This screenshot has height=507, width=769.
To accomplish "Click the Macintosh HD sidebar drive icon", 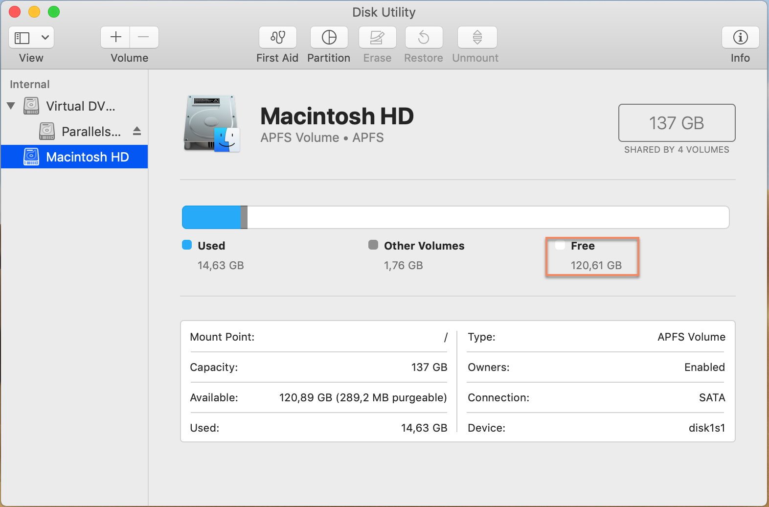I will pyautogui.click(x=31, y=157).
